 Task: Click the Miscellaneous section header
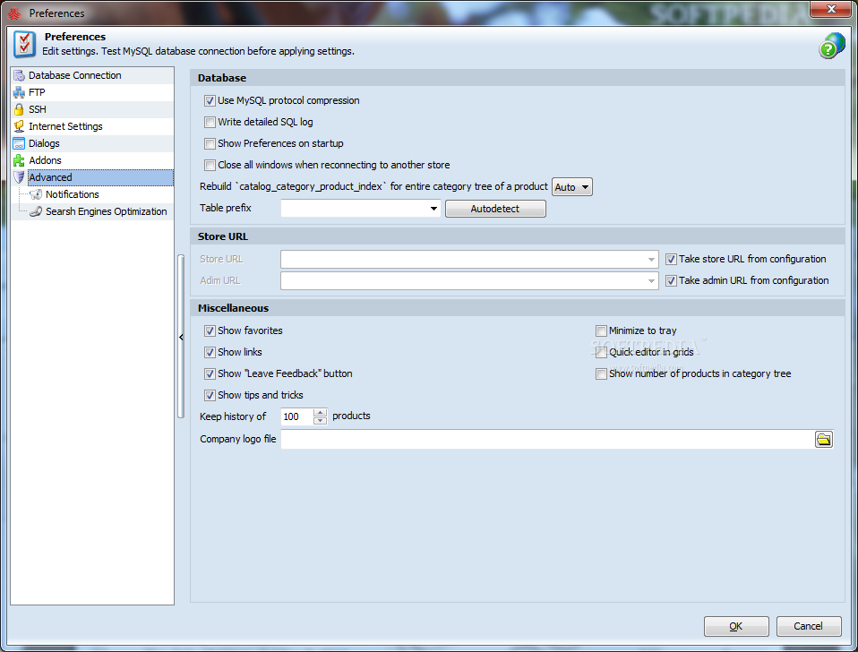click(517, 308)
